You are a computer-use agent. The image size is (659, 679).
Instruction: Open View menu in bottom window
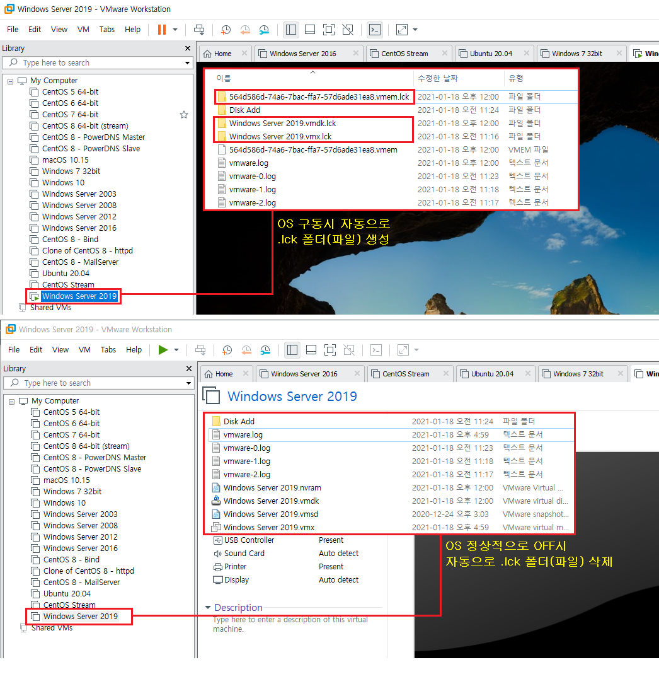click(60, 349)
